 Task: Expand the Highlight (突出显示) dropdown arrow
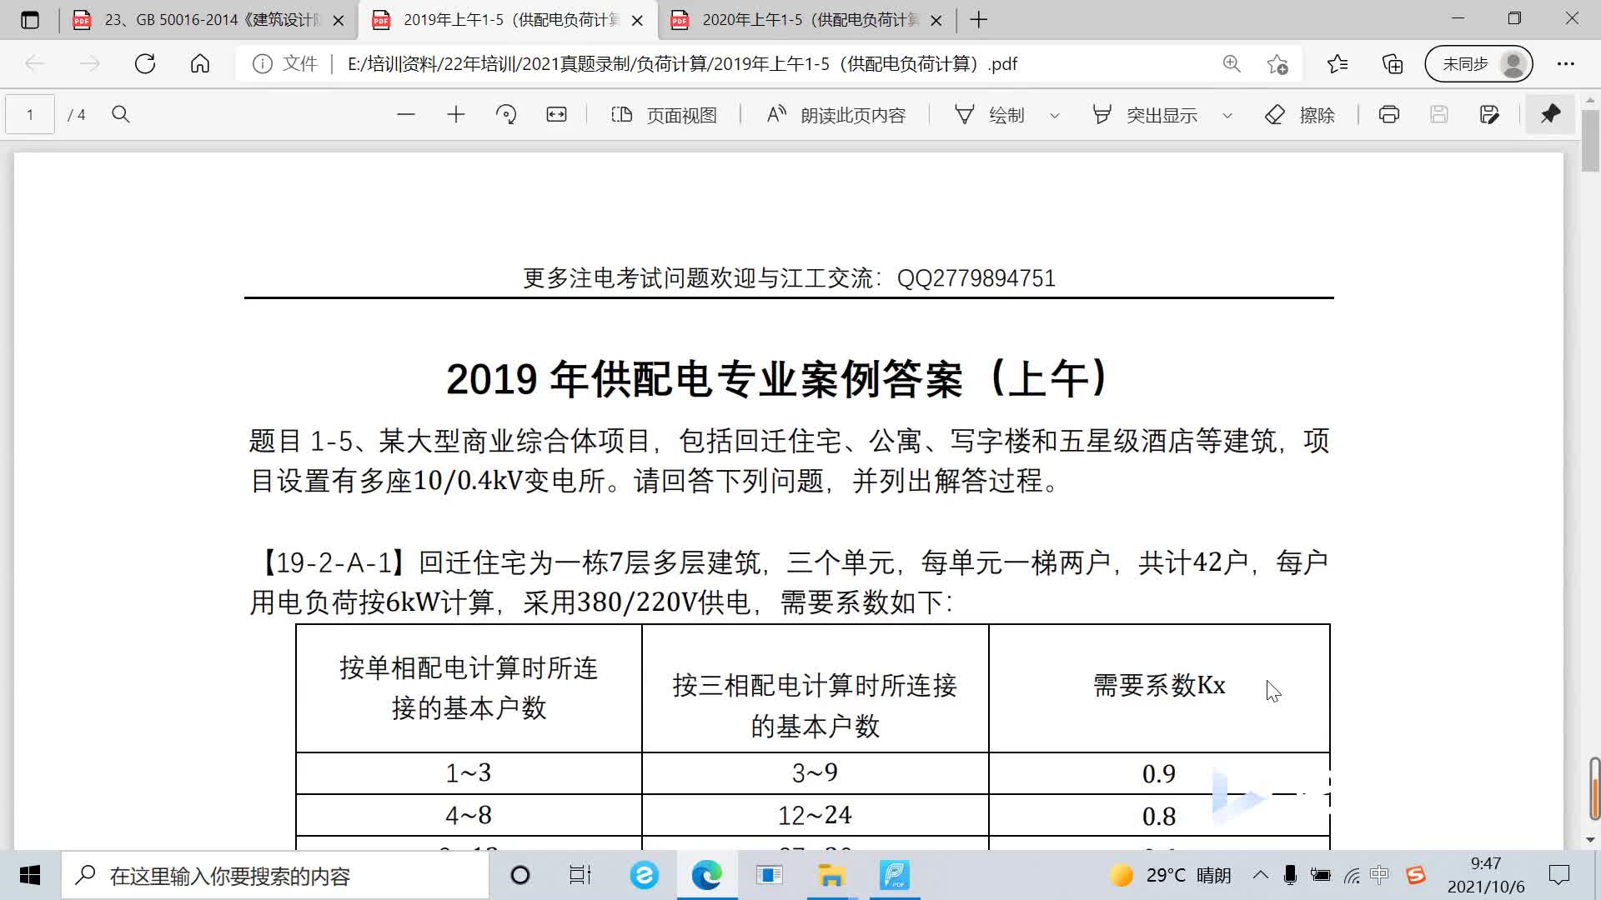pyautogui.click(x=1227, y=116)
